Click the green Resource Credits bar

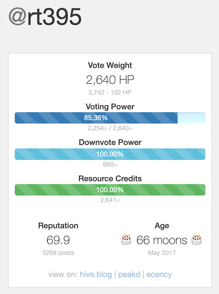pyautogui.click(x=110, y=190)
